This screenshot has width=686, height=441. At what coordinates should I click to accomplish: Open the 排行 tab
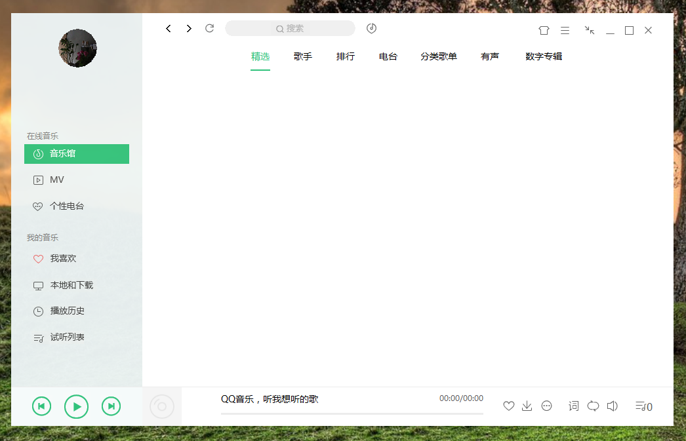click(x=345, y=56)
